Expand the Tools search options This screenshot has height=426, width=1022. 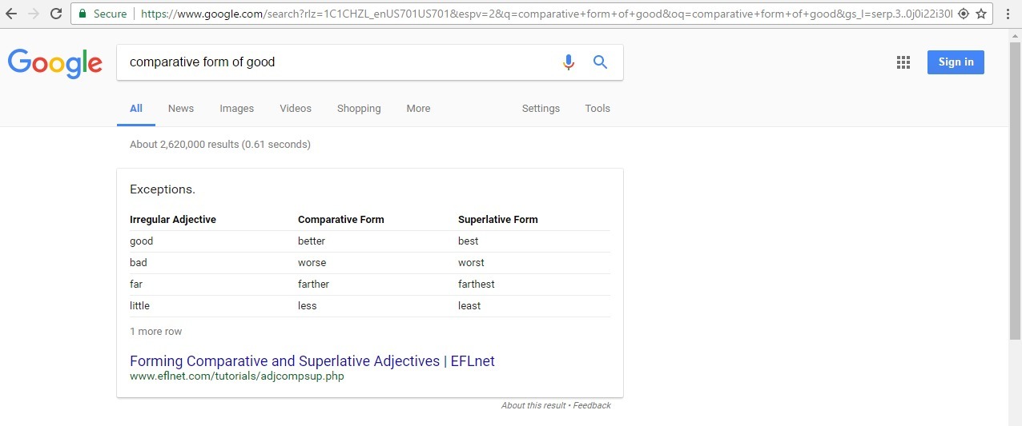click(598, 109)
